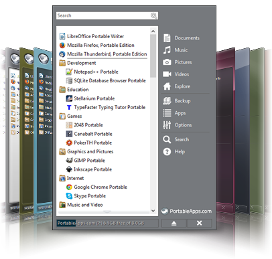Screen dimensions: 272x259
Task: Open the Apps menu label
Action: [x=180, y=113]
